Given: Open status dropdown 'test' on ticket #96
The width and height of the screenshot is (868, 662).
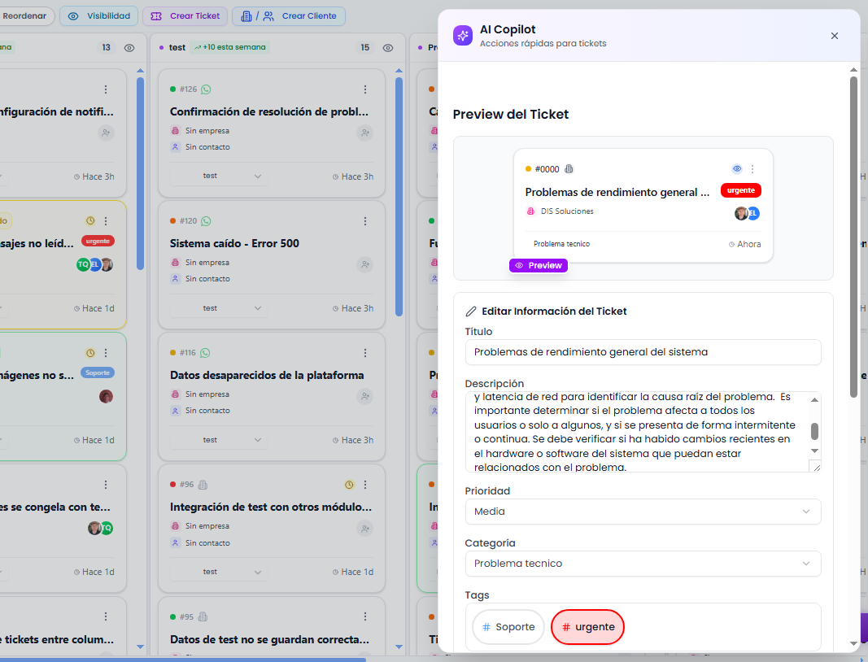Looking at the screenshot, I should [x=219, y=571].
